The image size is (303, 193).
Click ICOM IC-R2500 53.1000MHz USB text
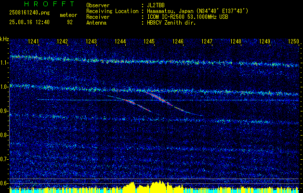point(187,17)
